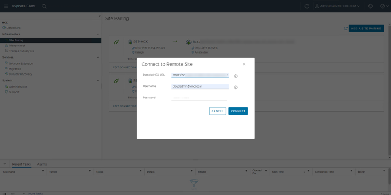Open the help question mark icon
Image resolution: width=391 pixels, height=195 pixels.
coord(382,6)
